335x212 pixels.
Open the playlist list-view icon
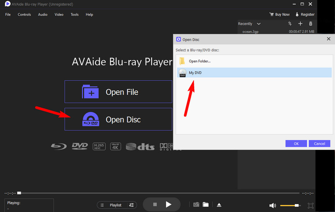[102, 205]
